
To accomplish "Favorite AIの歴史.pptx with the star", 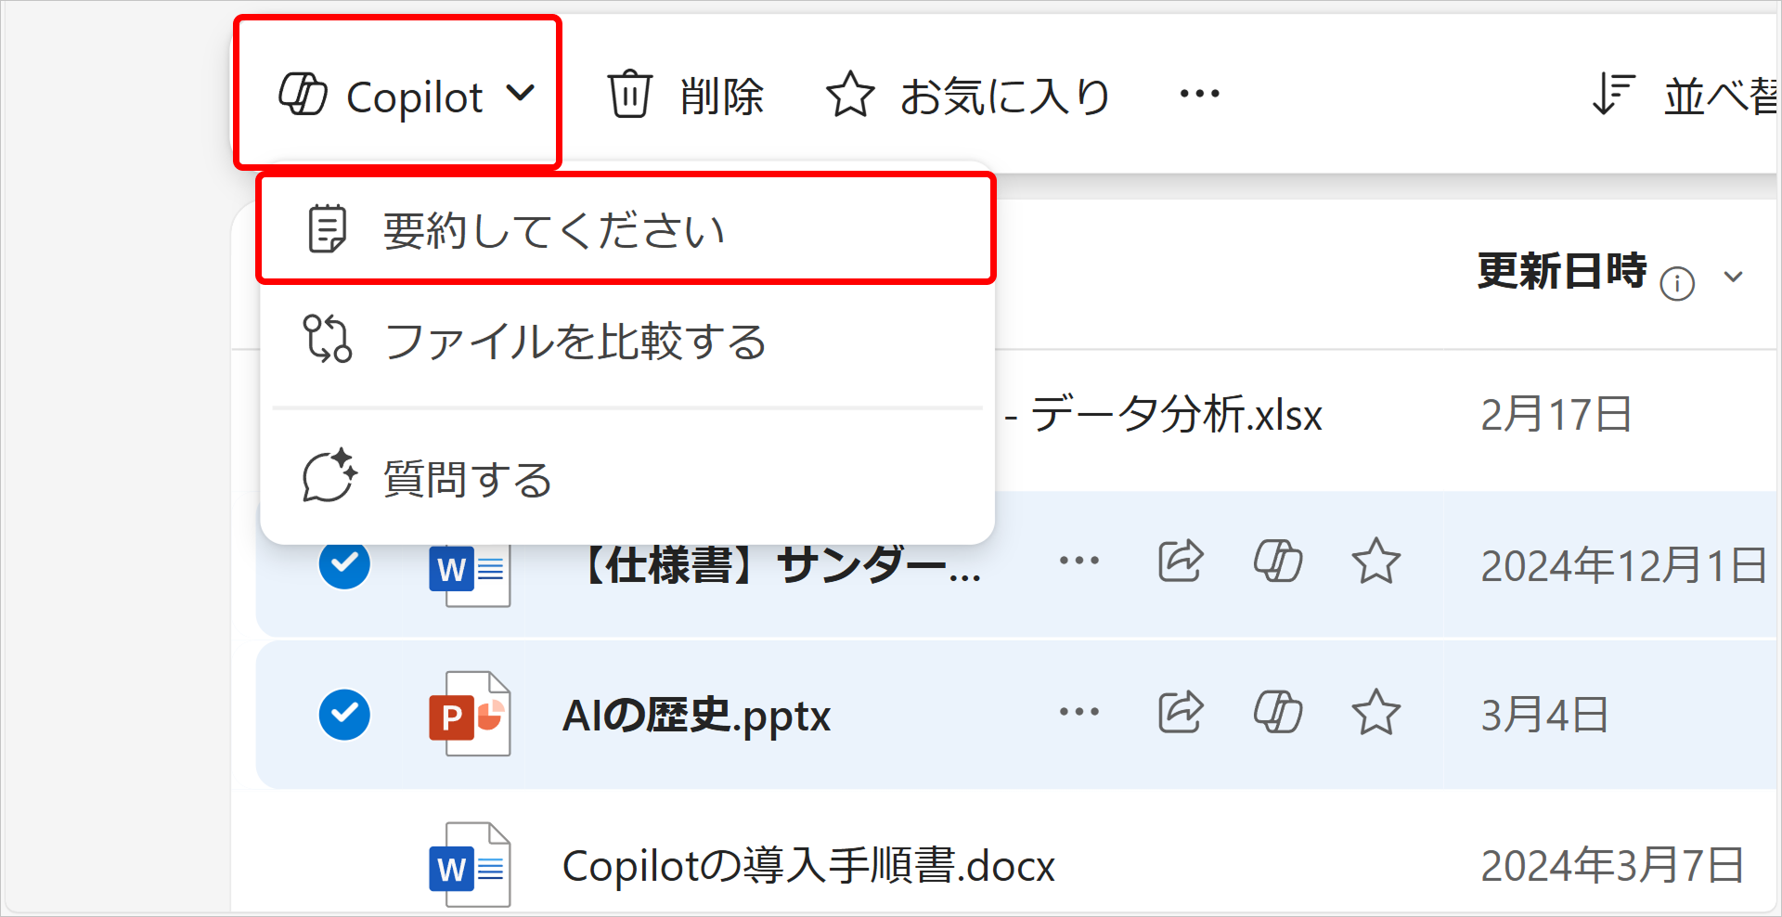I will (x=1375, y=713).
